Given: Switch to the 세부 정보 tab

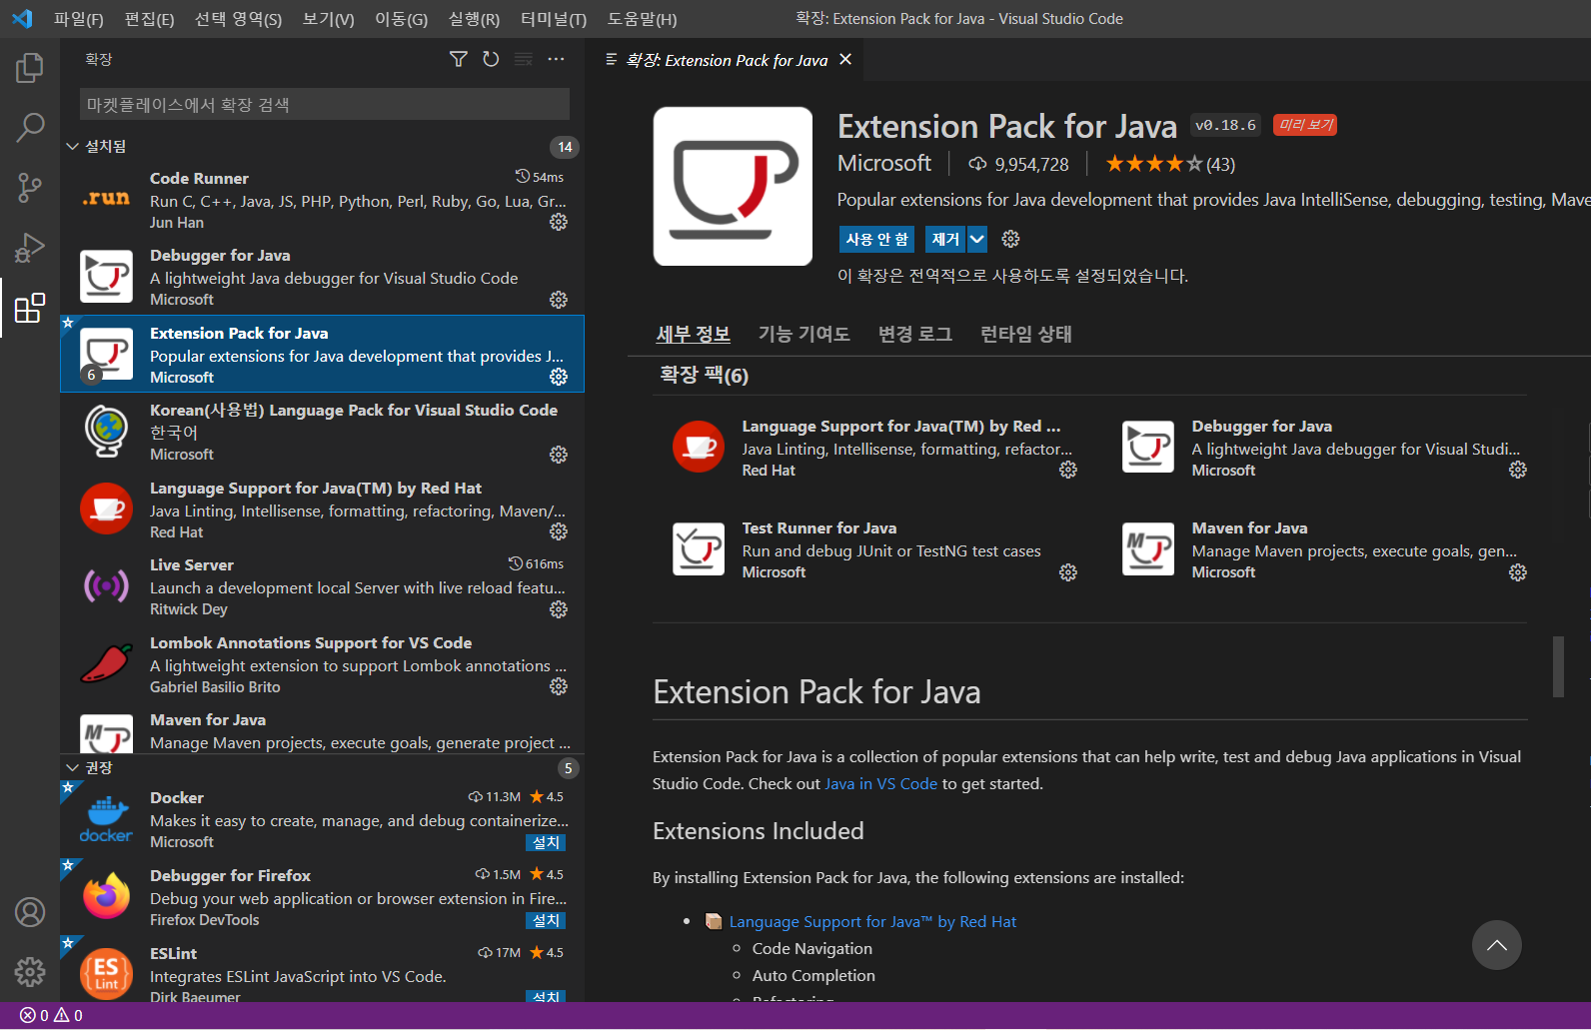Looking at the screenshot, I should point(693,334).
